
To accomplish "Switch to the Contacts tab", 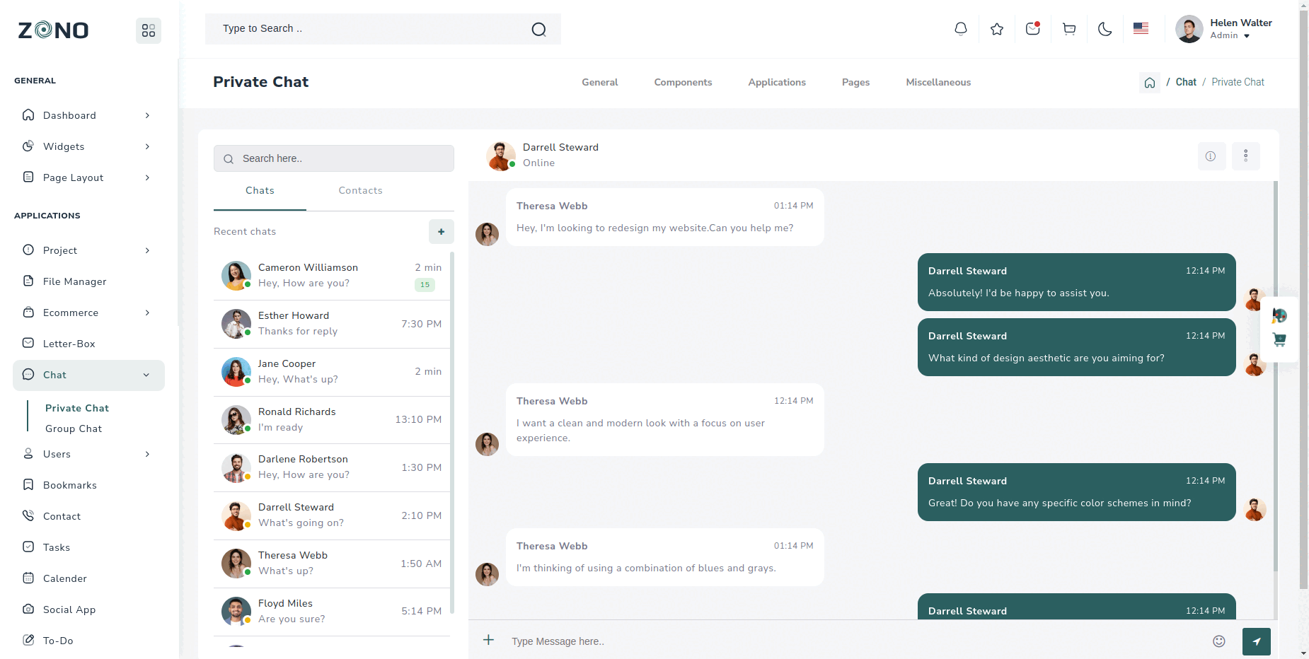I will (x=360, y=191).
